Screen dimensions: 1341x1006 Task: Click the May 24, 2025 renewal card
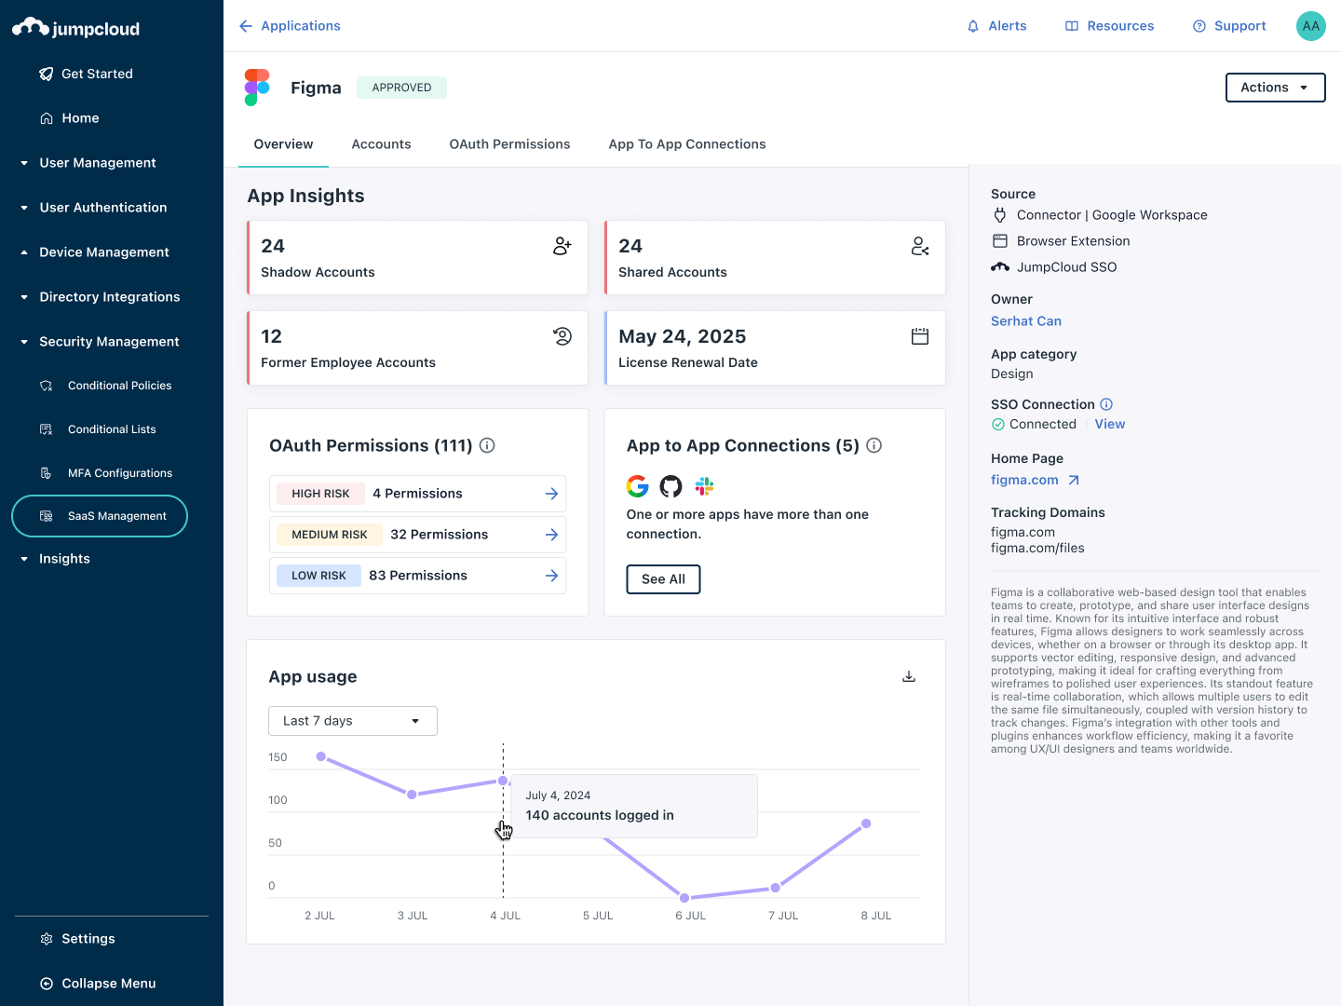(x=775, y=348)
